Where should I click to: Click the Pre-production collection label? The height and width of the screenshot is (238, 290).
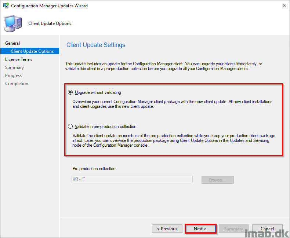point(95,169)
